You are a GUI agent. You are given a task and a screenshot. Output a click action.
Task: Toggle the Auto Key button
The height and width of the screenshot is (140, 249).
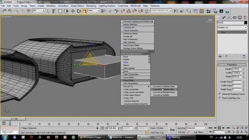pos(181,128)
